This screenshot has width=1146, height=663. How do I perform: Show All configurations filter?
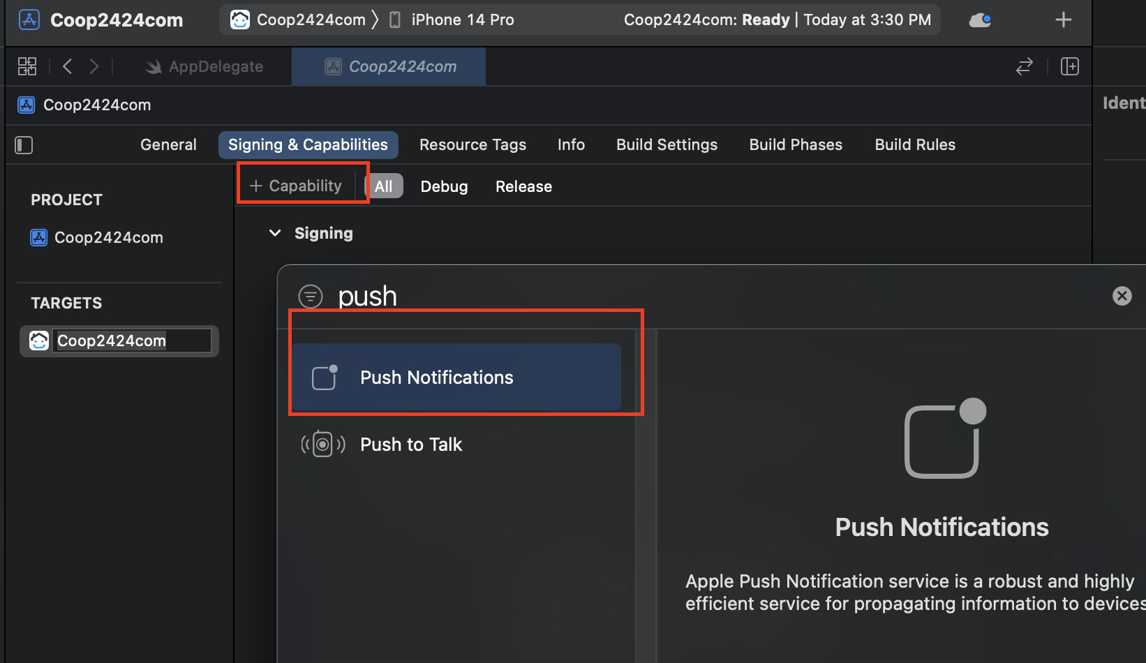point(384,186)
